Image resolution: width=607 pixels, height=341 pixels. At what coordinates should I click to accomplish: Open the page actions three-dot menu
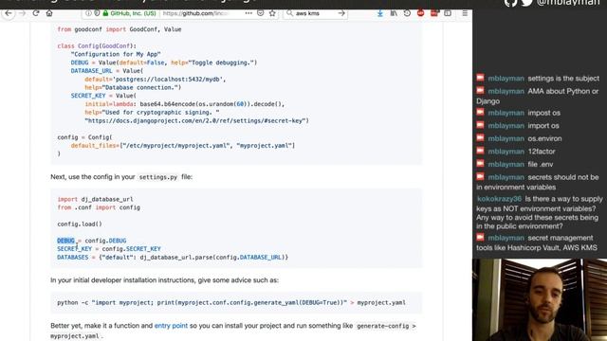point(248,13)
